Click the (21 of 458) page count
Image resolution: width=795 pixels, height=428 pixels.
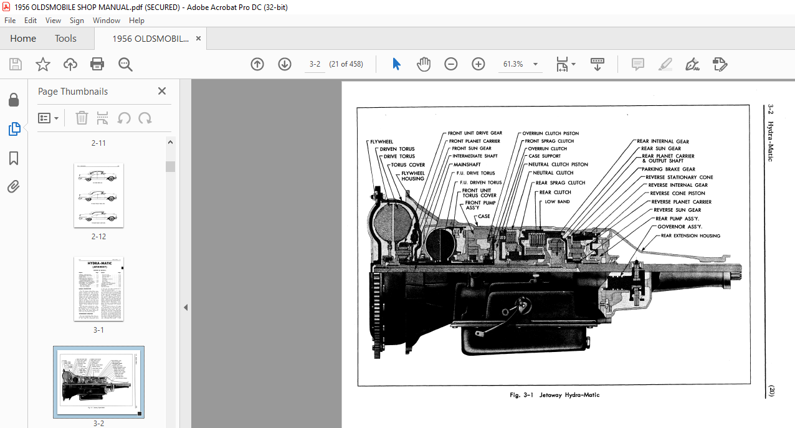(347, 64)
